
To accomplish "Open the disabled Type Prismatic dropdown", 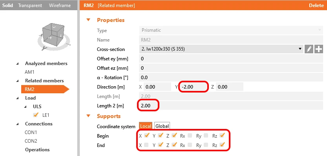I will click(x=231, y=30).
